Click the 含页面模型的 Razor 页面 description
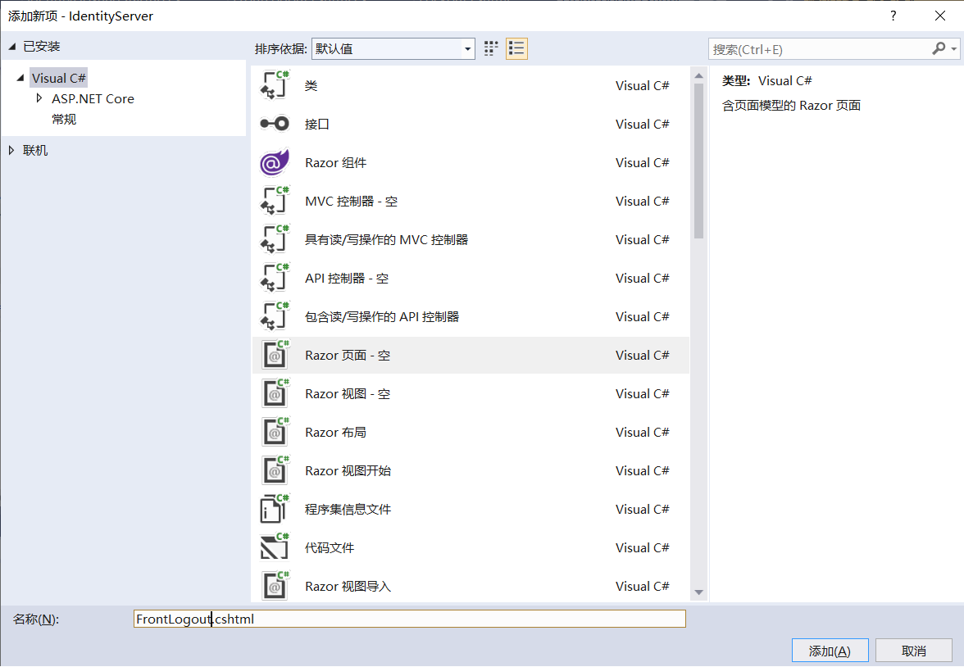This screenshot has width=964, height=667. pyautogui.click(x=791, y=105)
